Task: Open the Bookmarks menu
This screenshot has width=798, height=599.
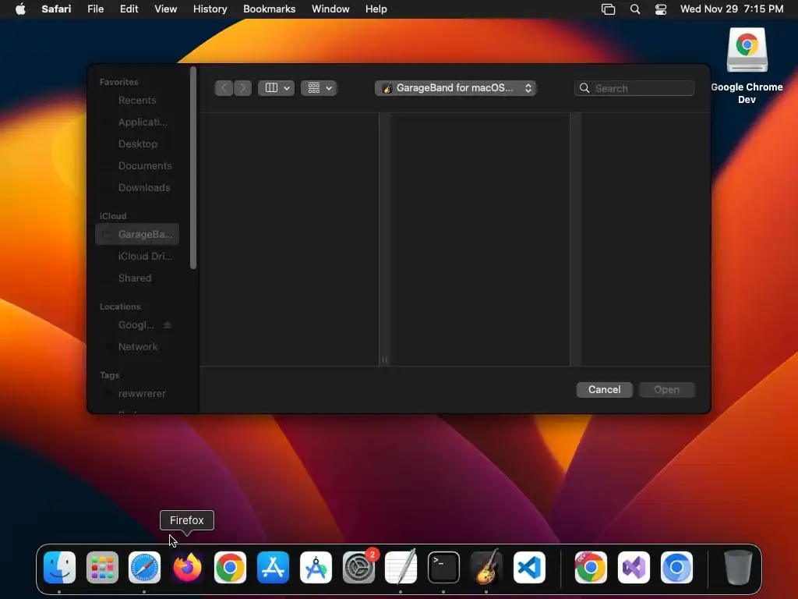Action: point(270,9)
